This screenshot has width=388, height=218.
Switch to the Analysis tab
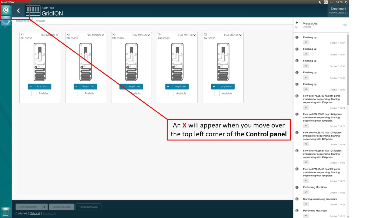[40, 21]
